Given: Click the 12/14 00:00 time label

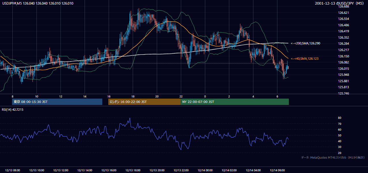Looking at the screenshot, I should (205, 170).
